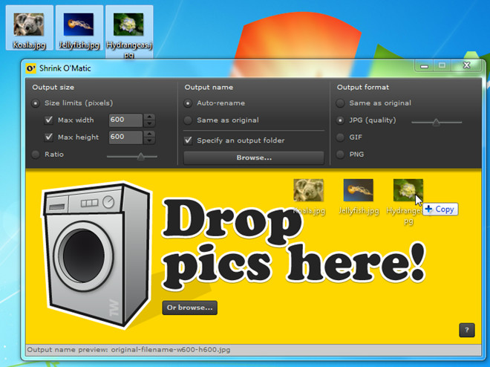Screen dimensions: 490x367
Task: Select the Ratio radio button
Action: (36, 154)
